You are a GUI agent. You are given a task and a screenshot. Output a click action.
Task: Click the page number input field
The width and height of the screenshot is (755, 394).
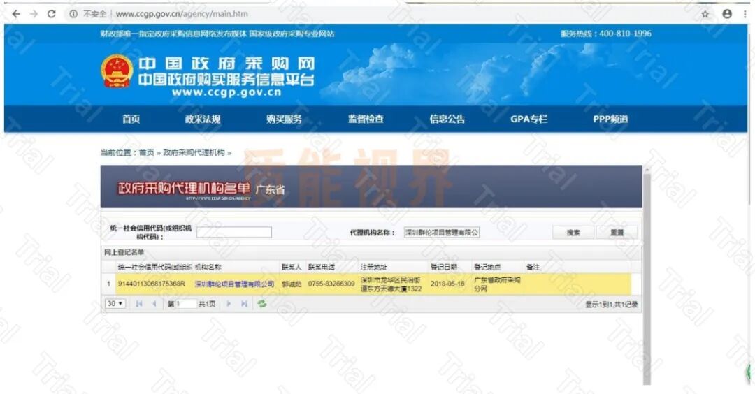click(x=188, y=304)
